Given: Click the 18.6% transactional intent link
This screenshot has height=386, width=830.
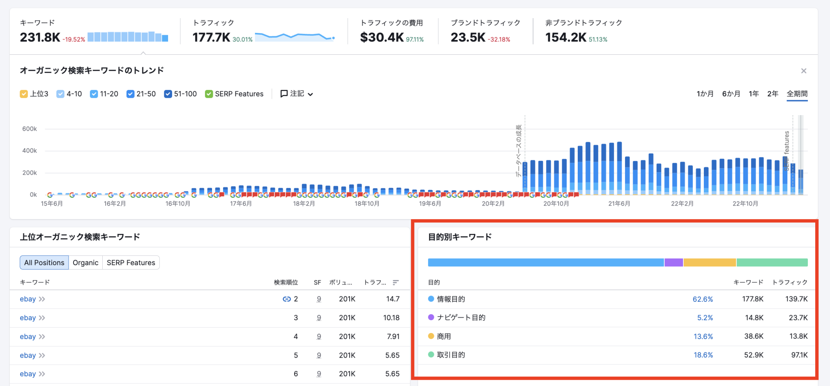Looking at the screenshot, I should (703, 355).
